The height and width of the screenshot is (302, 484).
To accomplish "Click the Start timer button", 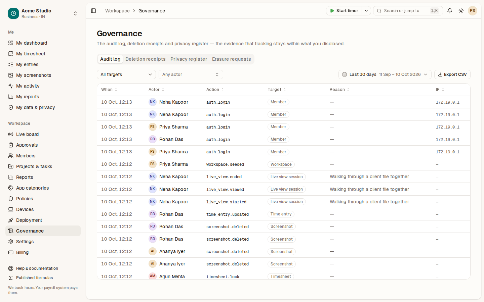I will 344,11.
